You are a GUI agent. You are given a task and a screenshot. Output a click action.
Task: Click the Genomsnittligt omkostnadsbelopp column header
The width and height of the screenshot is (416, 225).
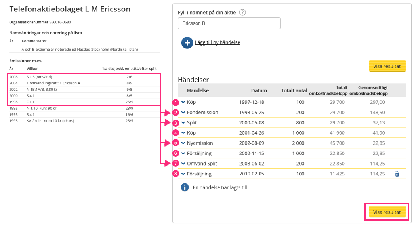(x=368, y=90)
